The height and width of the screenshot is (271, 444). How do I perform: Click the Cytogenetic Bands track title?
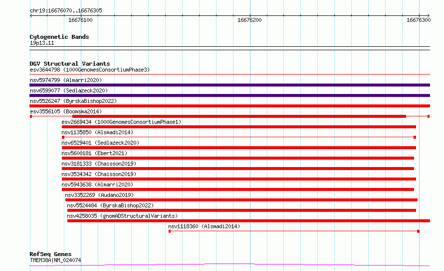59,37
